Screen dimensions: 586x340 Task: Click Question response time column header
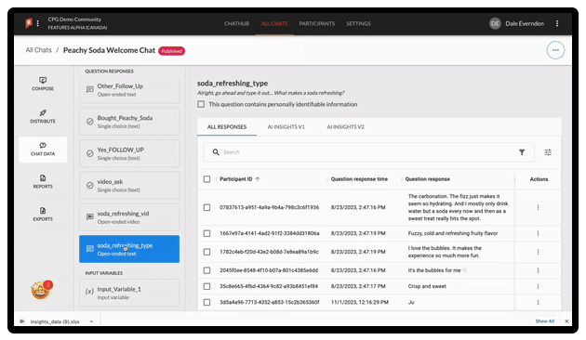click(359, 179)
